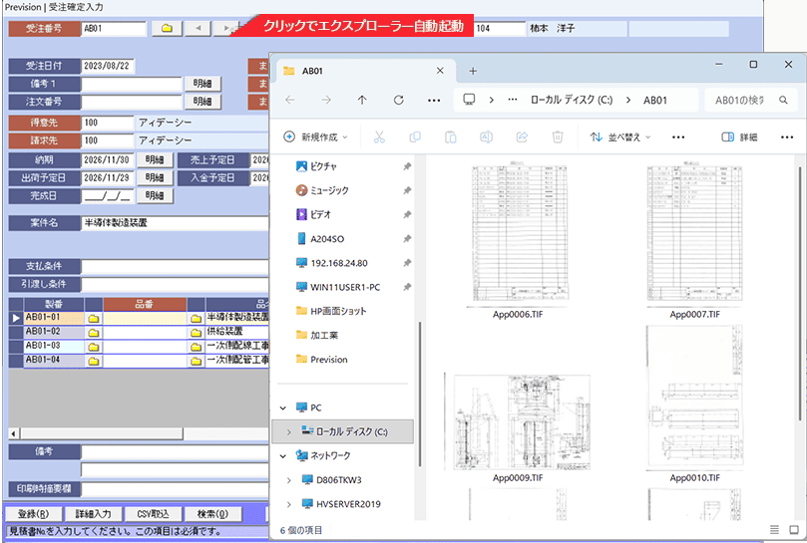Open the ミュージック folder in sidebar
The width and height of the screenshot is (807, 543).
pyautogui.click(x=328, y=189)
